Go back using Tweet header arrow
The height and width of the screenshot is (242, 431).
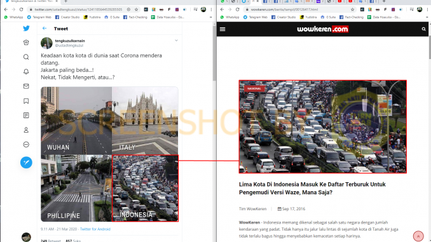44,29
